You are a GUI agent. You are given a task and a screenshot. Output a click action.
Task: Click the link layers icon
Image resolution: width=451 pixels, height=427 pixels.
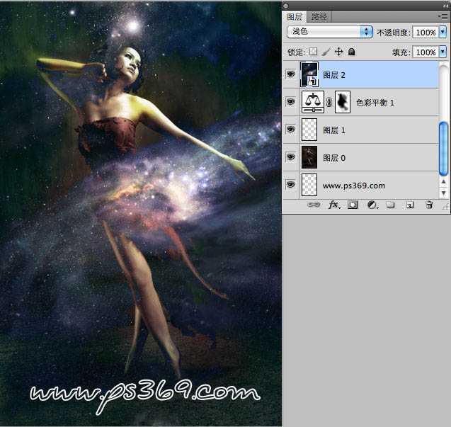pyautogui.click(x=314, y=205)
